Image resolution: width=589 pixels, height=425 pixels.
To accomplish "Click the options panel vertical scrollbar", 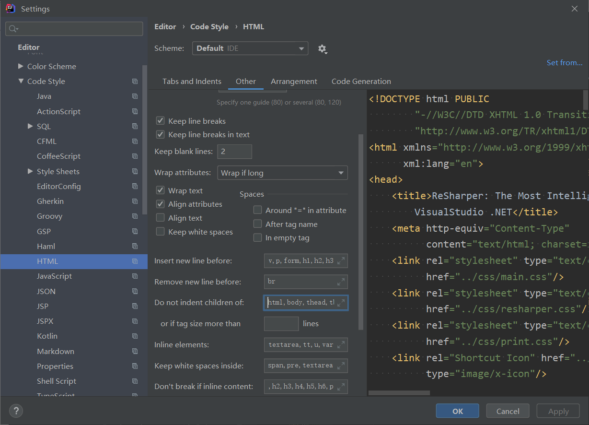I will pyautogui.click(x=361, y=232).
